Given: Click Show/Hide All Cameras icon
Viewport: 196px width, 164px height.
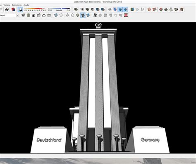Looking at the screenshot, I should coord(110,15).
